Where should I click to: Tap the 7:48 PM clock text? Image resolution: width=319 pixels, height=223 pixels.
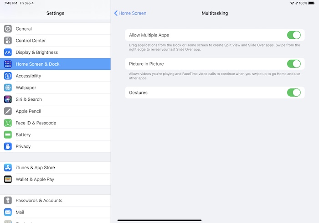(10, 3)
